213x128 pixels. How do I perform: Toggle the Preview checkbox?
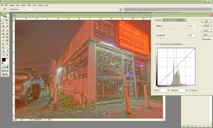[x=203, y=39]
